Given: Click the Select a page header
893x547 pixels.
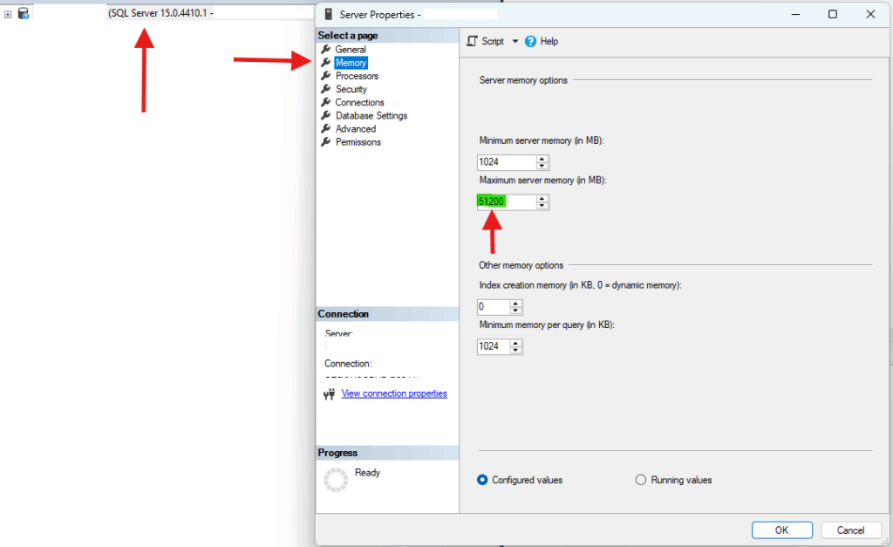Looking at the screenshot, I should click(x=387, y=35).
